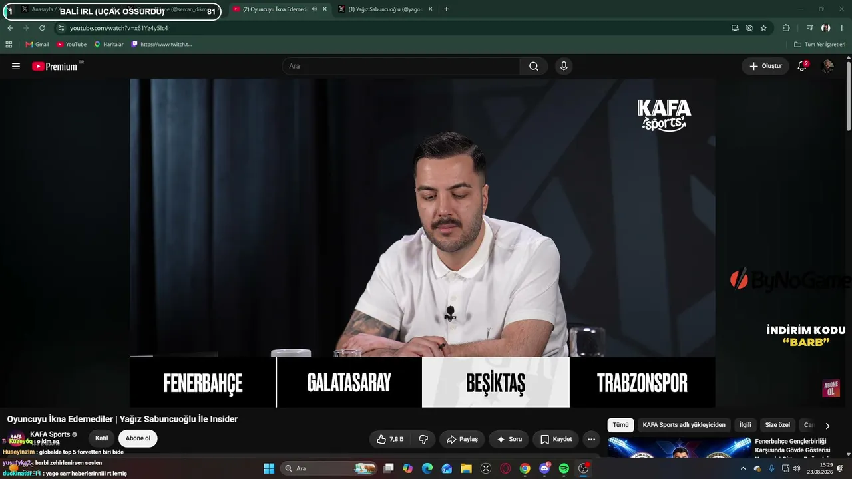This screenshot has width=852, height=479.
Task: Open the volume speaker tray icon
Action: (x=797, y=468)
